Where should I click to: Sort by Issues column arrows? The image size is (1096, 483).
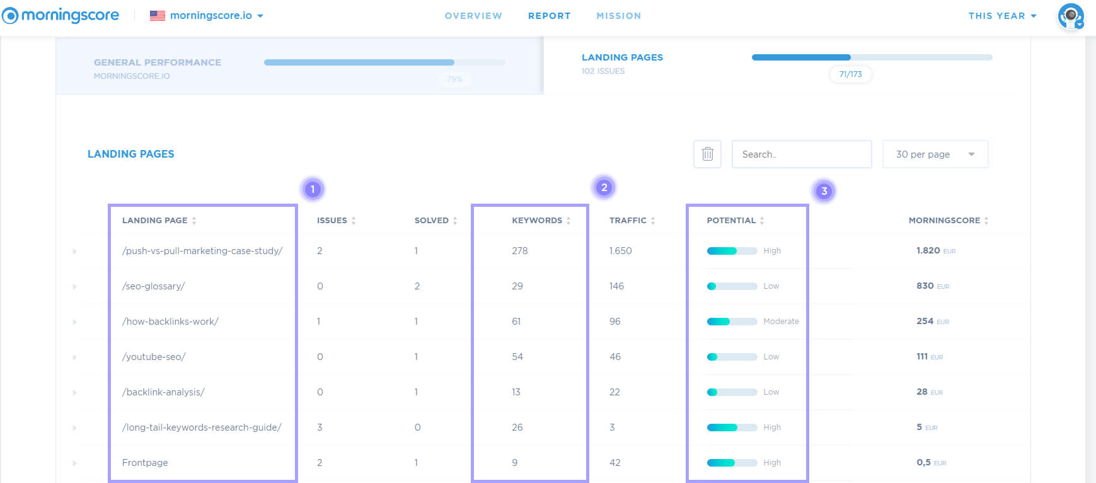pos(354,221)
